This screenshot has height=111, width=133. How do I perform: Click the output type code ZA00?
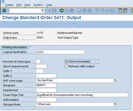point(40,38)
